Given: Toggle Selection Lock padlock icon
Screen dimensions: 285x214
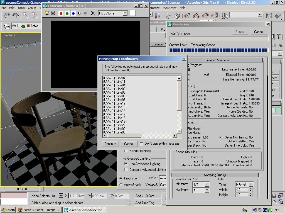Looking at the screenshot, I should 53,196.
